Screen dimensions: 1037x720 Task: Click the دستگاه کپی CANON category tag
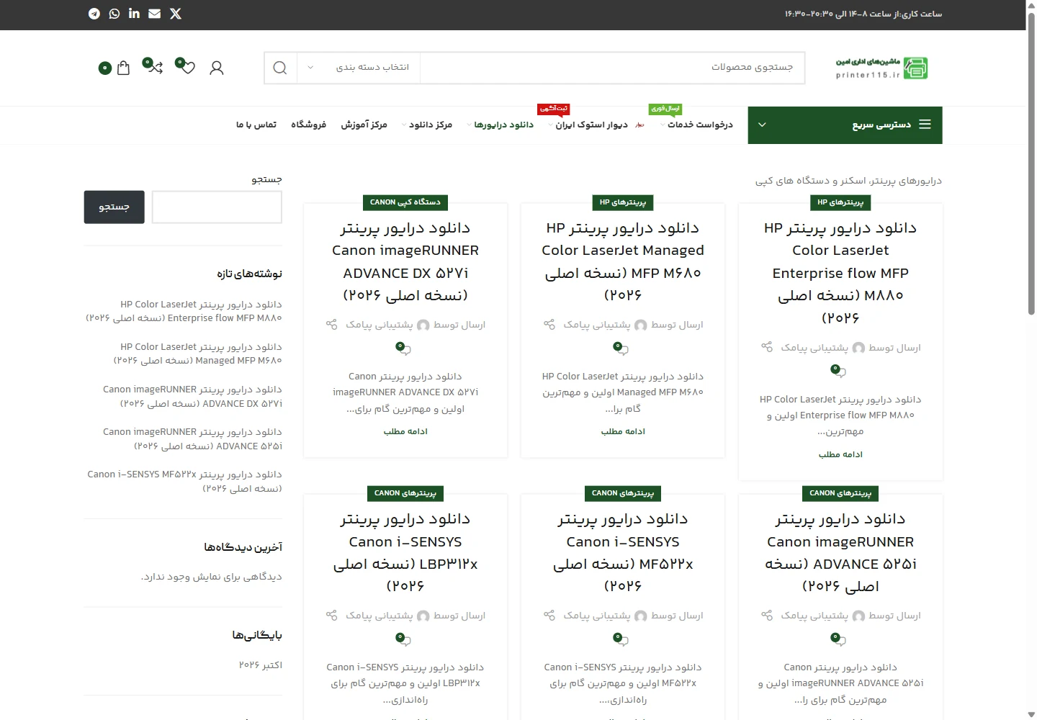[405, 202]
